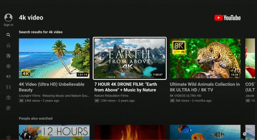Click the Sign in label
The height and width of the screenshot is (140, 257).
8,25
